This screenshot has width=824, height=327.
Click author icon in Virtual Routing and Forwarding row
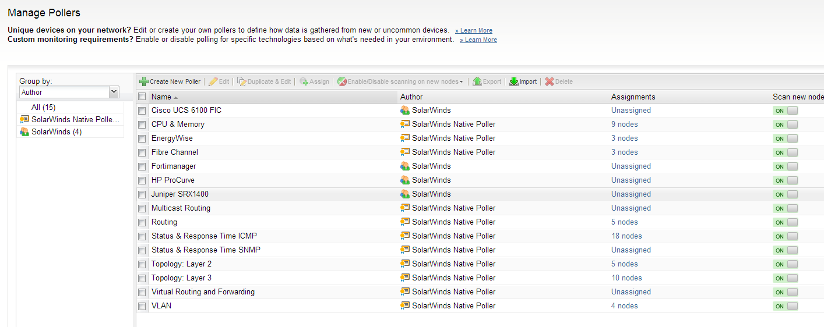pyautogui.click(x=405, y=292)
